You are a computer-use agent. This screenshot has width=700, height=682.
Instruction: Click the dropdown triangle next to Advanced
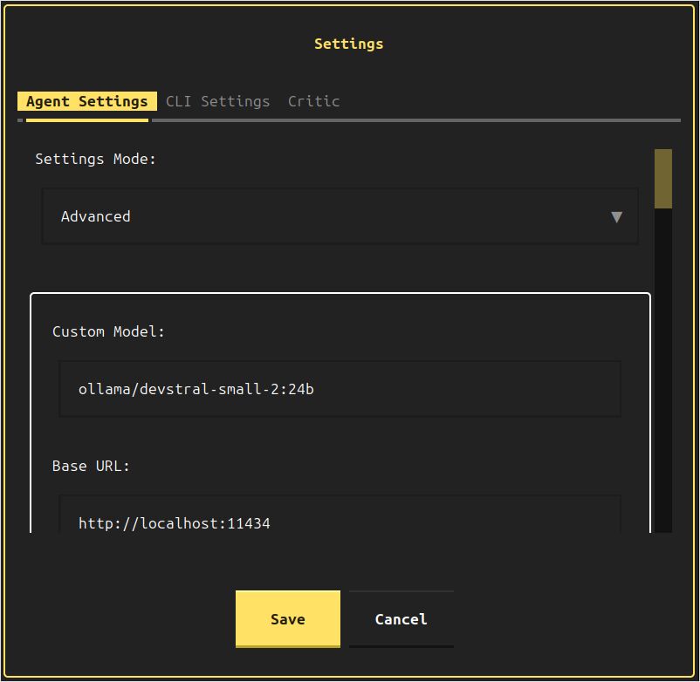pos(617,216)
